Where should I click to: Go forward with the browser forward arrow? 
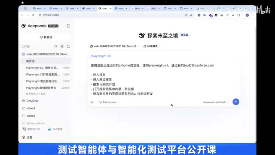coord(27,15)
